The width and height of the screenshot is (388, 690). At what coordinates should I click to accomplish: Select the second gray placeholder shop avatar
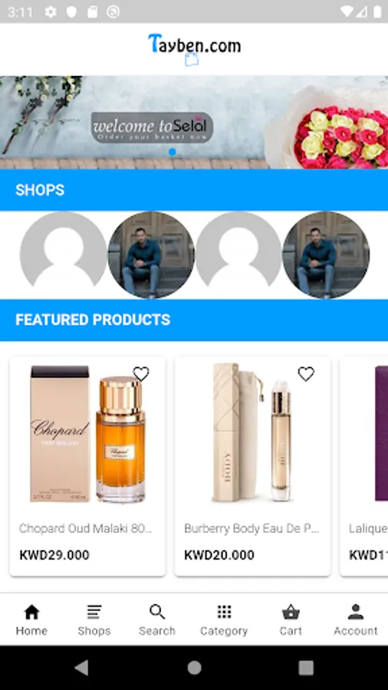238,255
